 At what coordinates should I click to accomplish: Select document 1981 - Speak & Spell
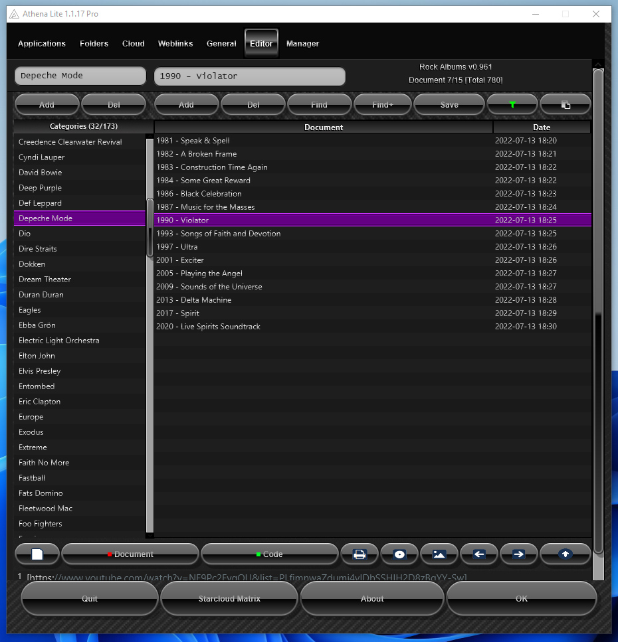[x=373, y=141]
